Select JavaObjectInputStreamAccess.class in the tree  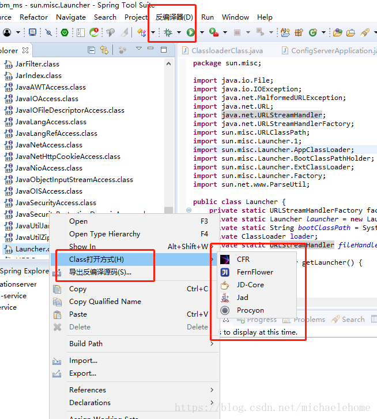[x=74, y=180]
